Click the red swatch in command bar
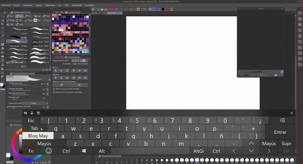The height and width of the screenshot is (164, 303). pyautogui.click(x=167, y=9)
